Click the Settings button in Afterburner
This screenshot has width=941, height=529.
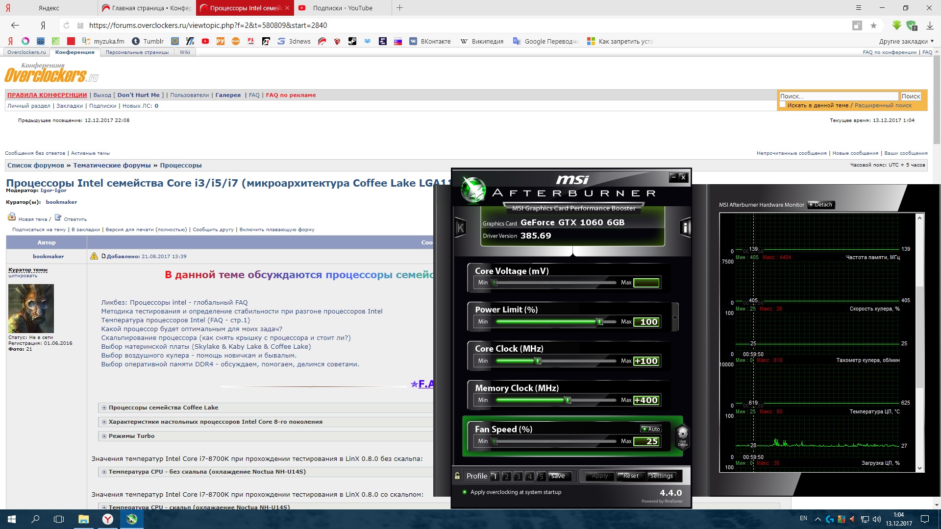661,476
